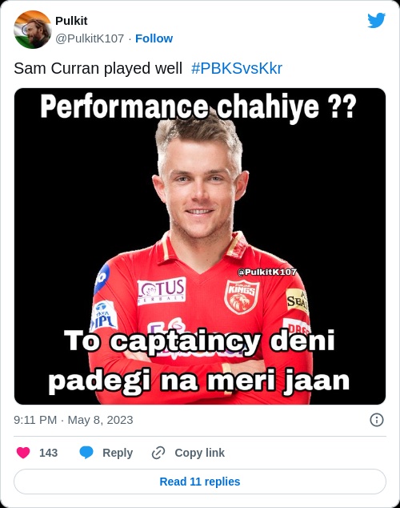Viewport: 400px width, 508px height.
Task: Open the 9:11 PM May 8, 2023 timestamp
Action: coord(74,420)
